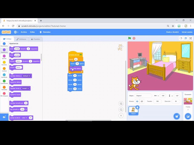The image size is (194, 145).
Task: Select the Objeto1 sprite thumbnail
Action: [x=133, y=111]
